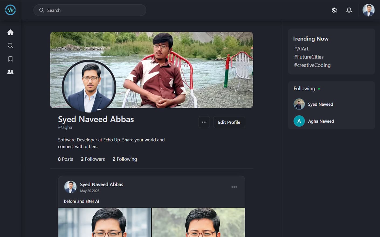Open the #FutureCities trending tag
The height and width of the screenshot is (237, 380).
(x=309, y=57)
